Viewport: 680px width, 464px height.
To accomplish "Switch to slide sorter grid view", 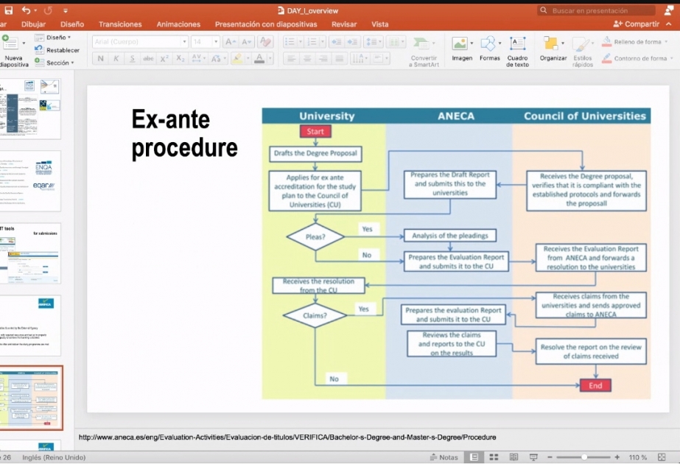I will coord(494,457).
